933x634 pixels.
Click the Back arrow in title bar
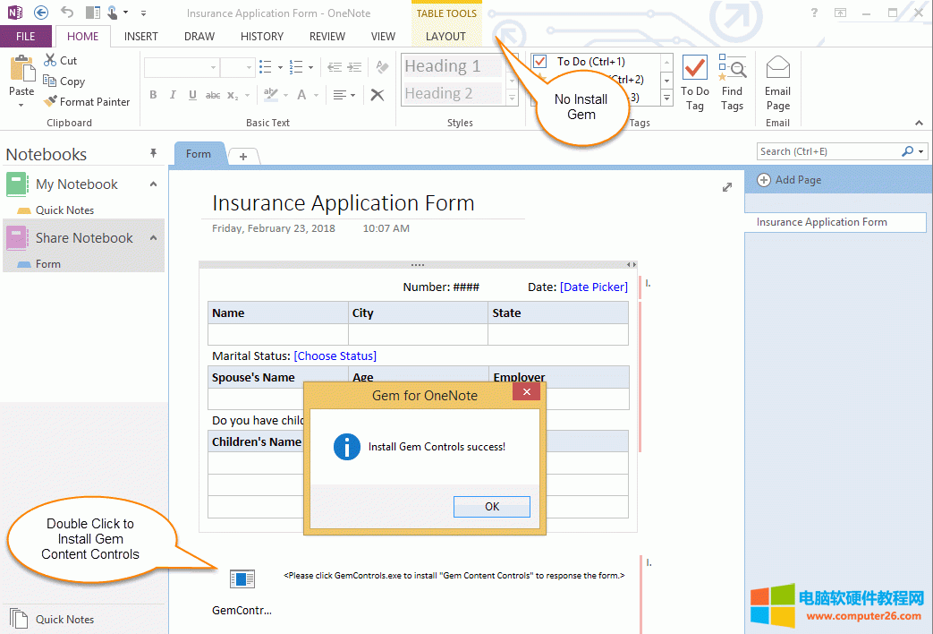point(40,13)
